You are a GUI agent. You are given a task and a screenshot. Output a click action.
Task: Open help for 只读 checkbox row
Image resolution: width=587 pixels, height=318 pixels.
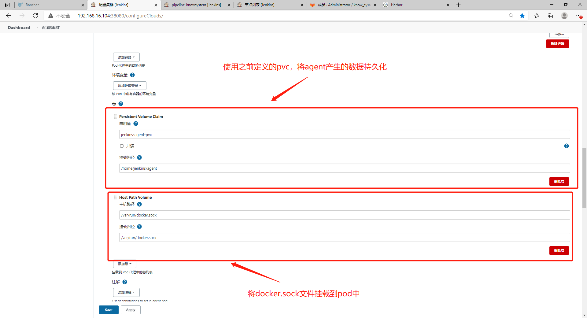(x=566, y=146)
